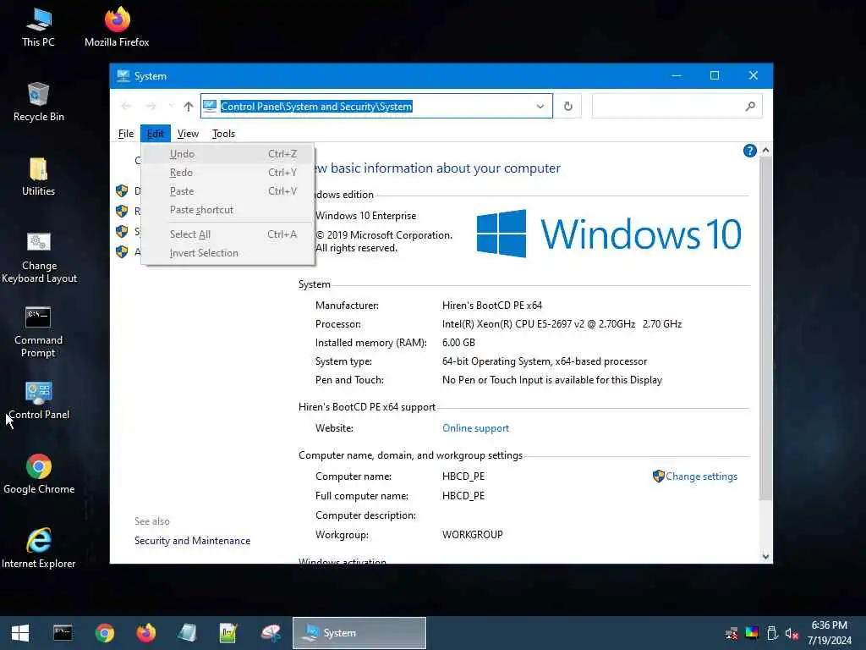The width and height of the screenshot is (866, 650).
Task: Click the search box in System window
Action: (x=677, y=106)
